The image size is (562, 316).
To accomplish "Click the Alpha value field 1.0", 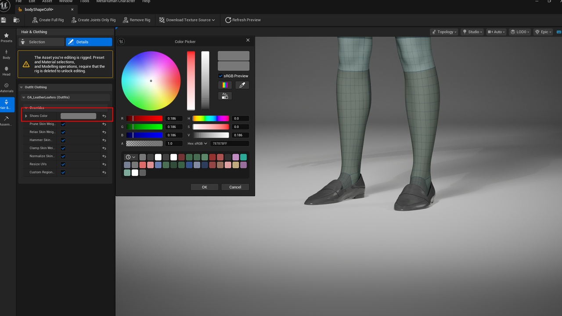I will [174, 144].
